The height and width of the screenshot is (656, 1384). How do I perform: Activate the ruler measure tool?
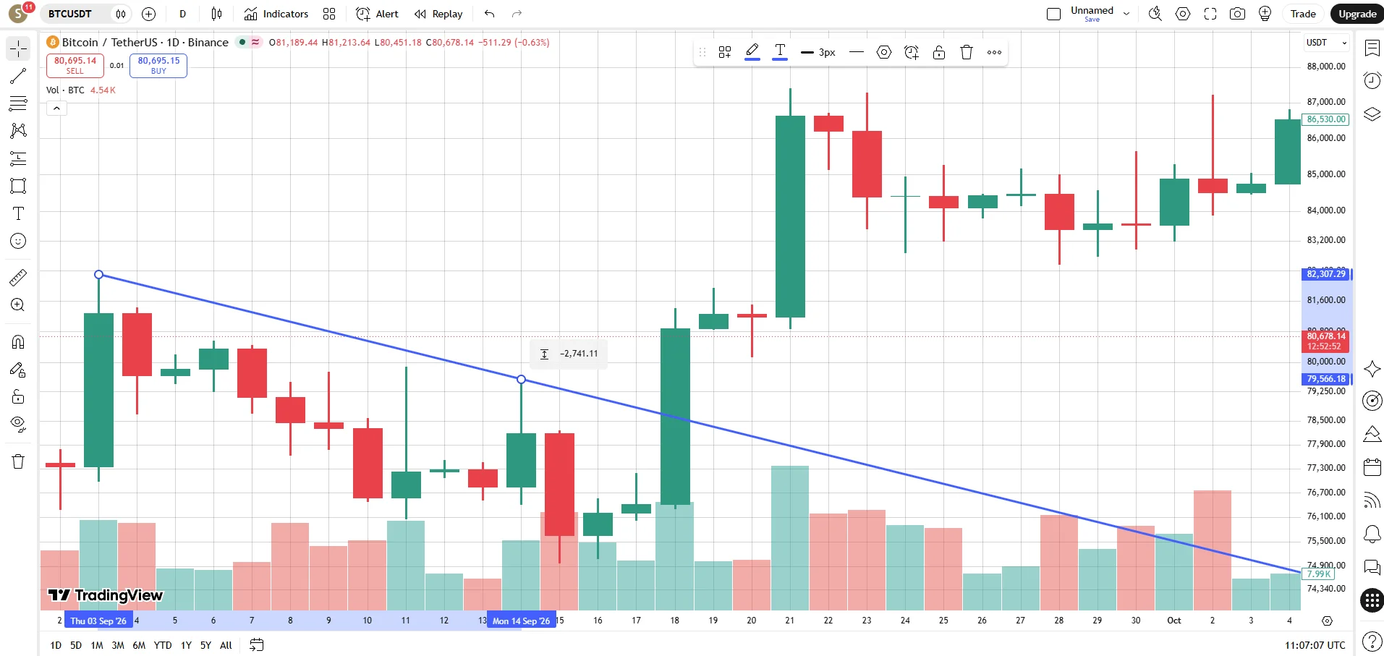pyautogui.click(x=18, y=277)
